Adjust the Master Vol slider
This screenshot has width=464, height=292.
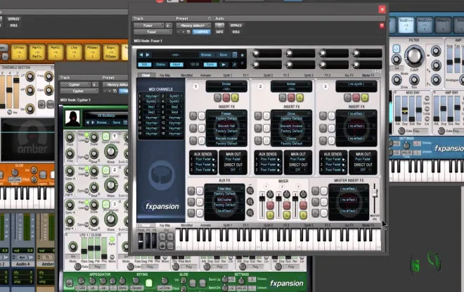[375, 193]
